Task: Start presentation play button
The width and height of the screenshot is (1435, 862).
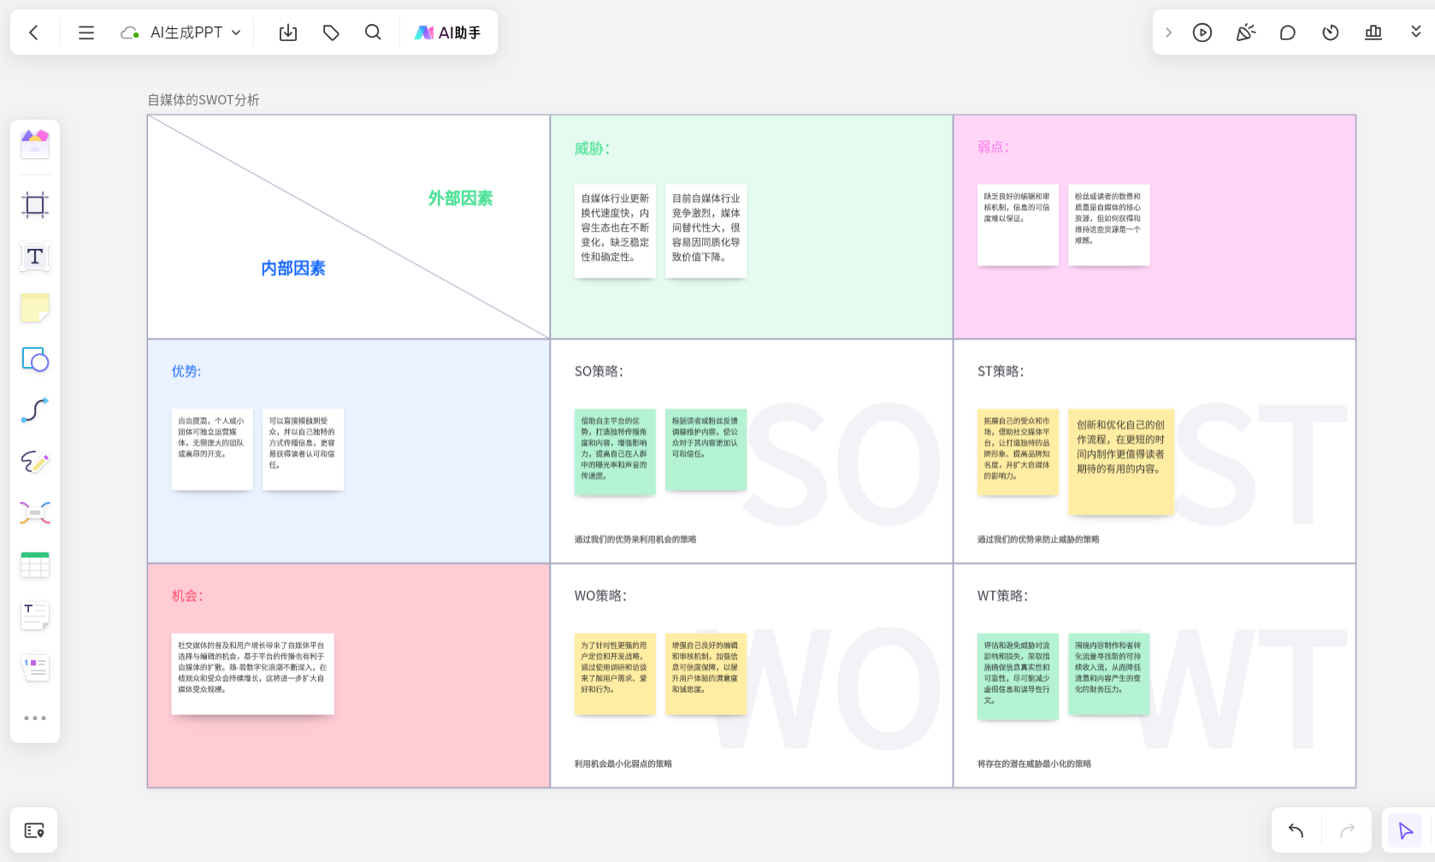Action: click(x=1202, y=32)
